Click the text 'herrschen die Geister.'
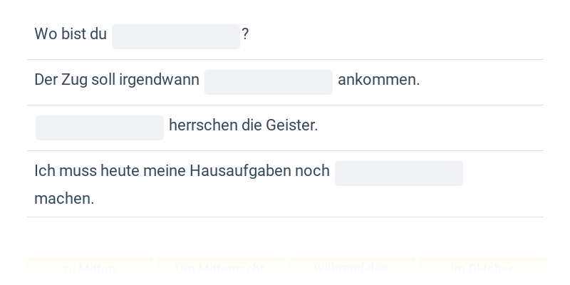 tap(244, 125)
